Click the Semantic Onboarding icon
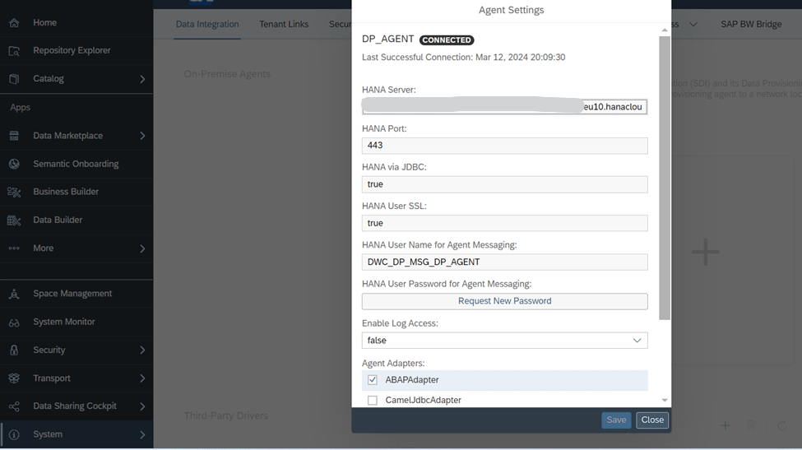The width and height of the screenshot is (802, 450). (x=14, y=164)
